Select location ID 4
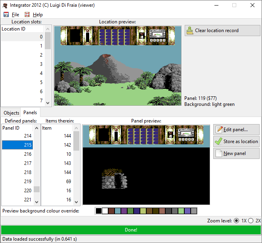The image size is (262, 243). pyautogui.click(x=23, y=73)
